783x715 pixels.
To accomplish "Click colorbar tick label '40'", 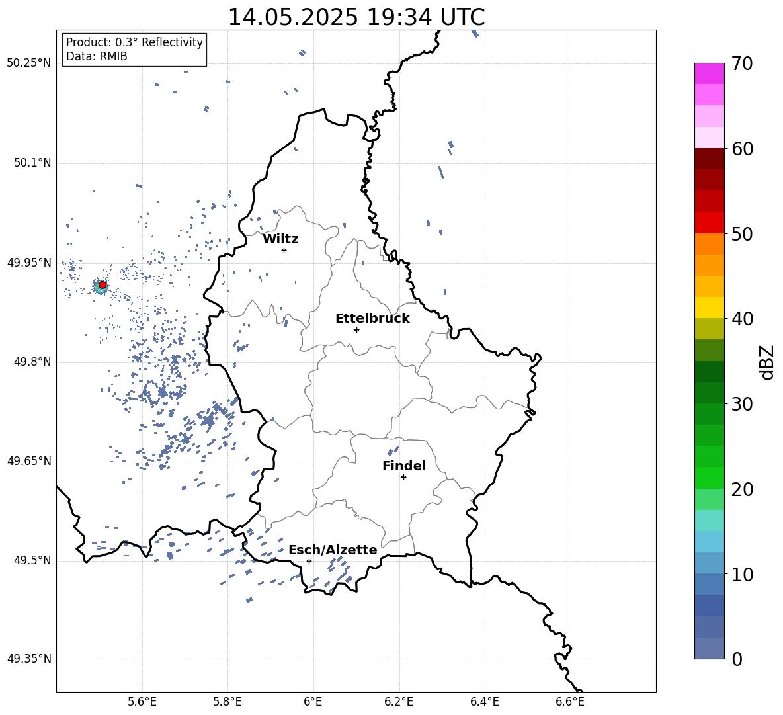I will click(x=742, y=319).
